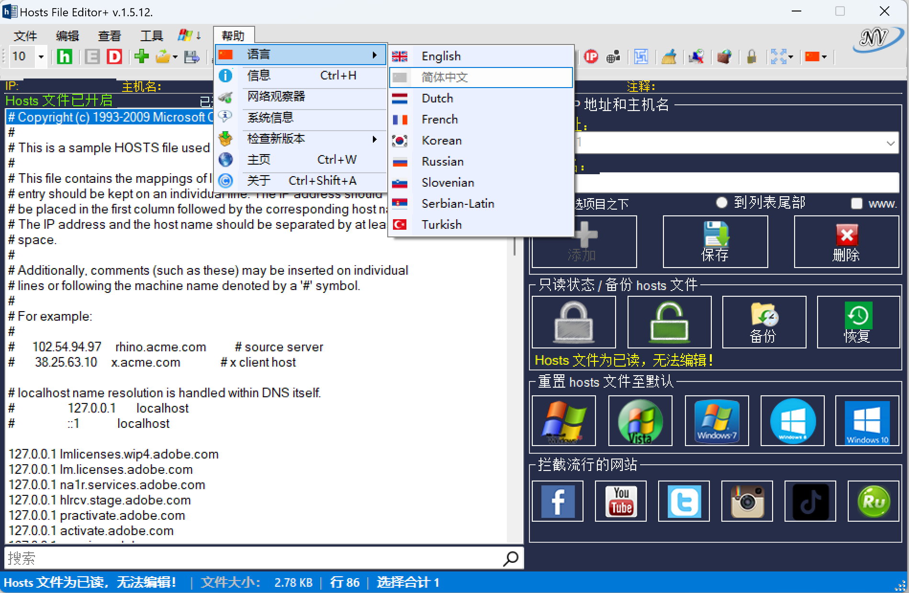Click the green unlocked padlock button

pos(669,322)
